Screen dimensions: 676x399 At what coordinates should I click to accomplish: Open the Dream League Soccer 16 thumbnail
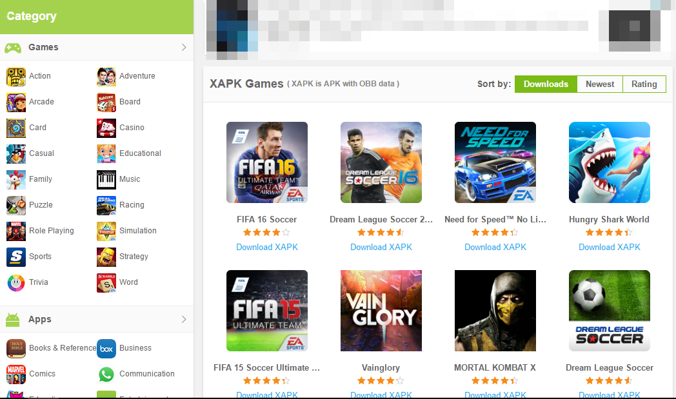381,162
